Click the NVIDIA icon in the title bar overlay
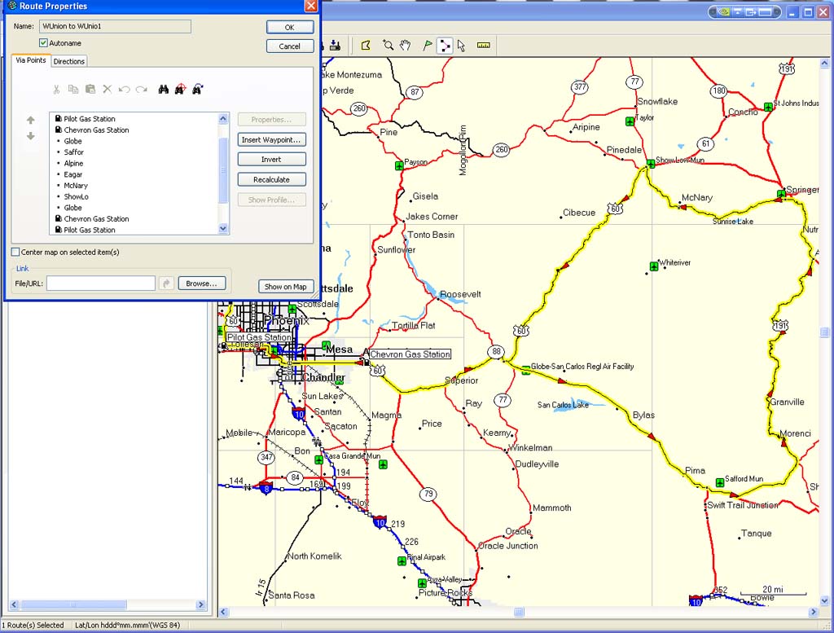This screenshot has height=633, width=834. pos(723,11)
